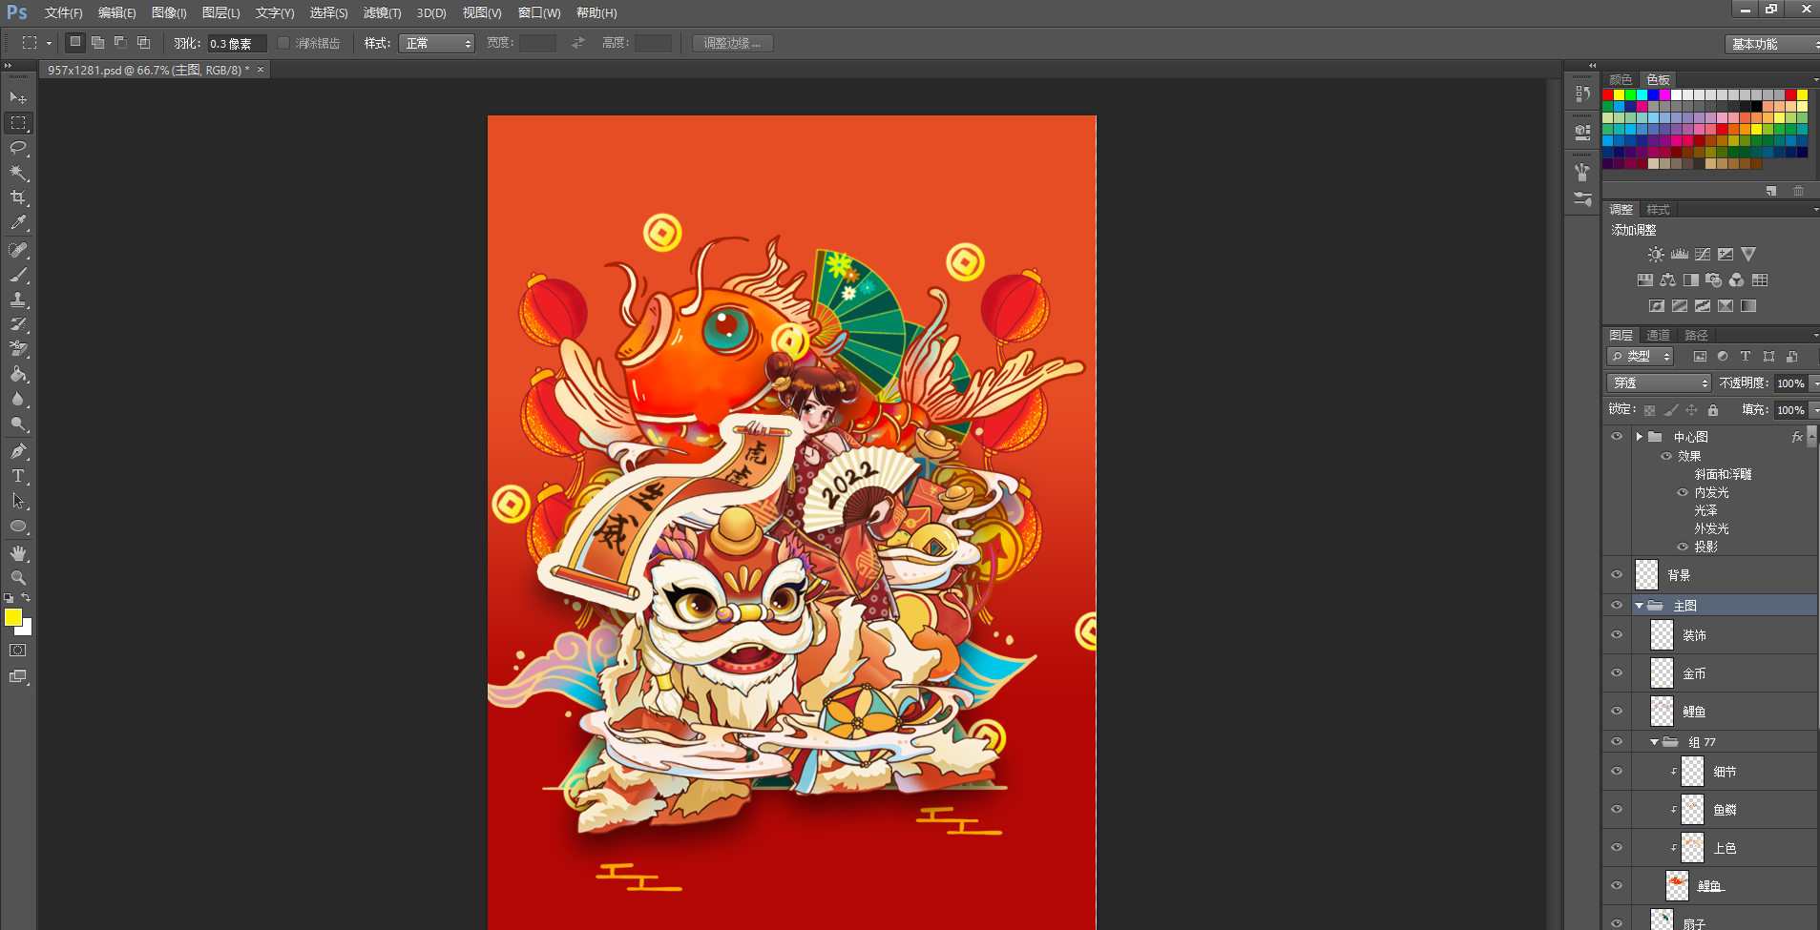Open the layer blend mode 穿透 dropdown
The width and height of the screenshot is (1820, 930).
1659,382
